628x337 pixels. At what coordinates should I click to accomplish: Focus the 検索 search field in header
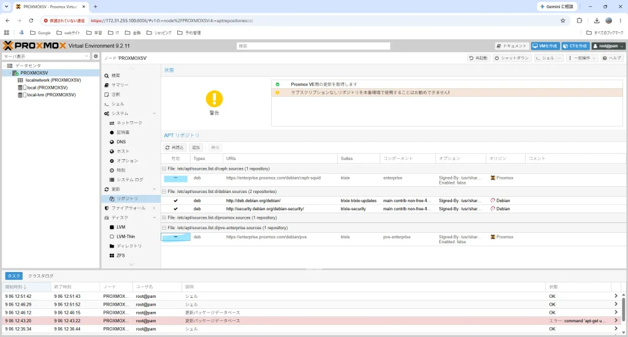[313, 46]
